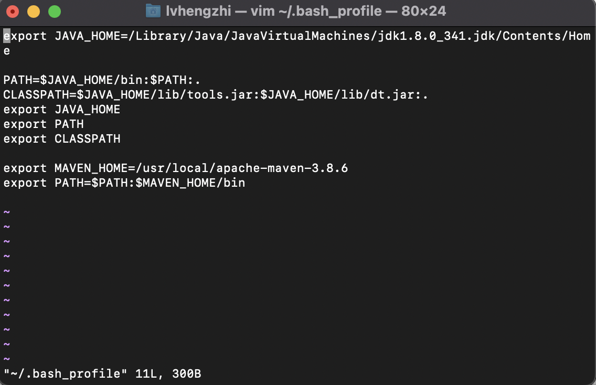Click the 'export JAVA_HOME' line

[x=61, y=110]
